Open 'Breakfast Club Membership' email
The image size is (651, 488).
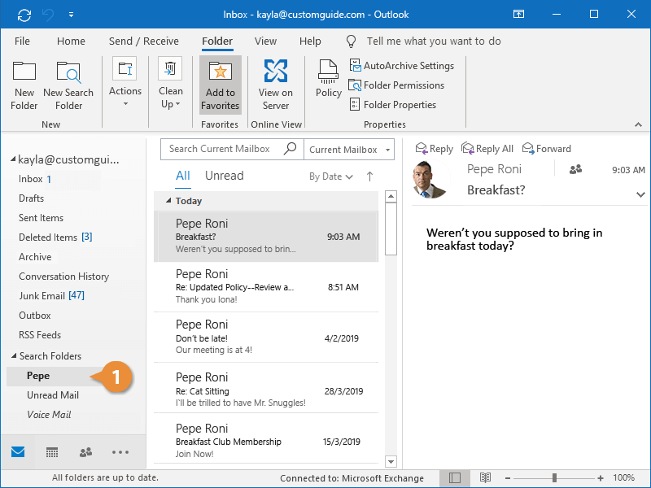point(266,438)
